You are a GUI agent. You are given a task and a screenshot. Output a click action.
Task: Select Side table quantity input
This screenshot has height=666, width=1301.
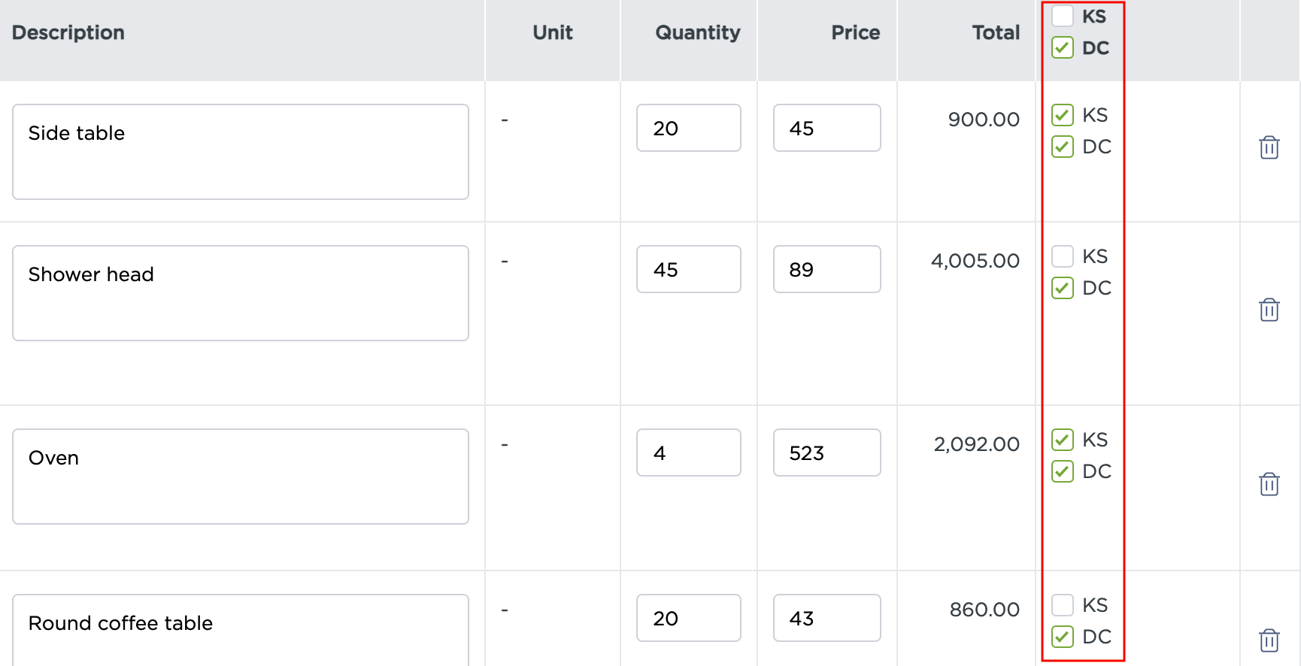(689, 128)
